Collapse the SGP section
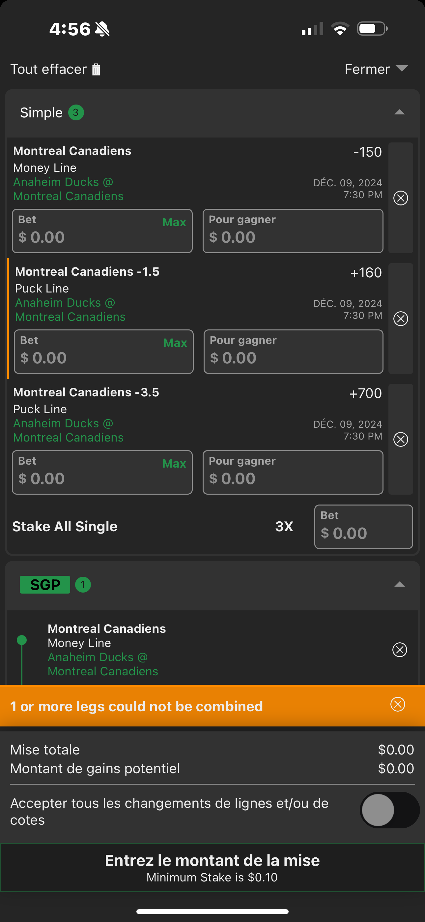425x922 pixels. (x=399, y=584)
